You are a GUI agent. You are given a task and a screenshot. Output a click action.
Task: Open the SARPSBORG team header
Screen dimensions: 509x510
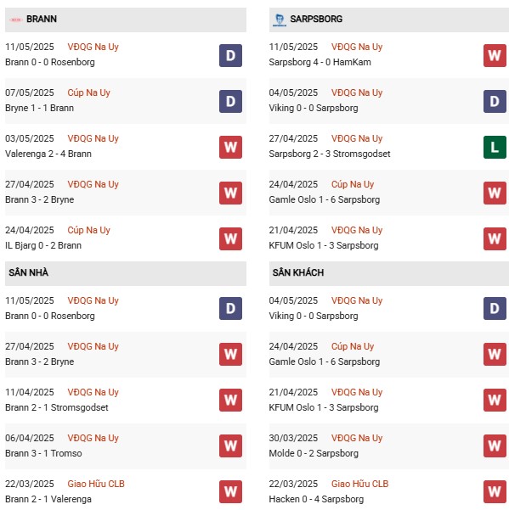(x=389, y=20)
